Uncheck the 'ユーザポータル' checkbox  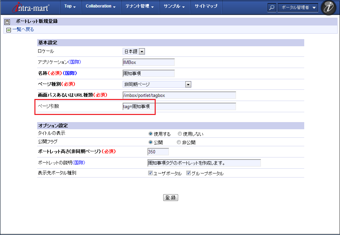(150, 173)
